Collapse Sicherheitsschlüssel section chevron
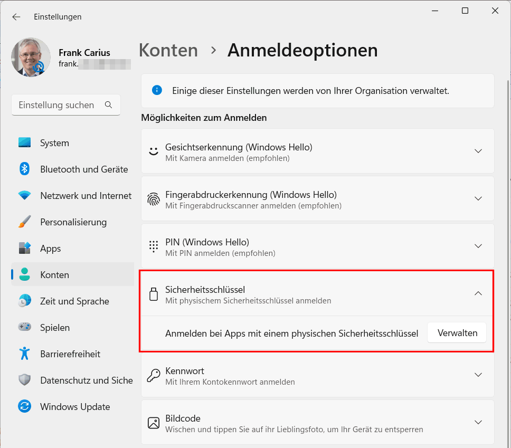Screen dimensions: 511x448 (478, 293)
